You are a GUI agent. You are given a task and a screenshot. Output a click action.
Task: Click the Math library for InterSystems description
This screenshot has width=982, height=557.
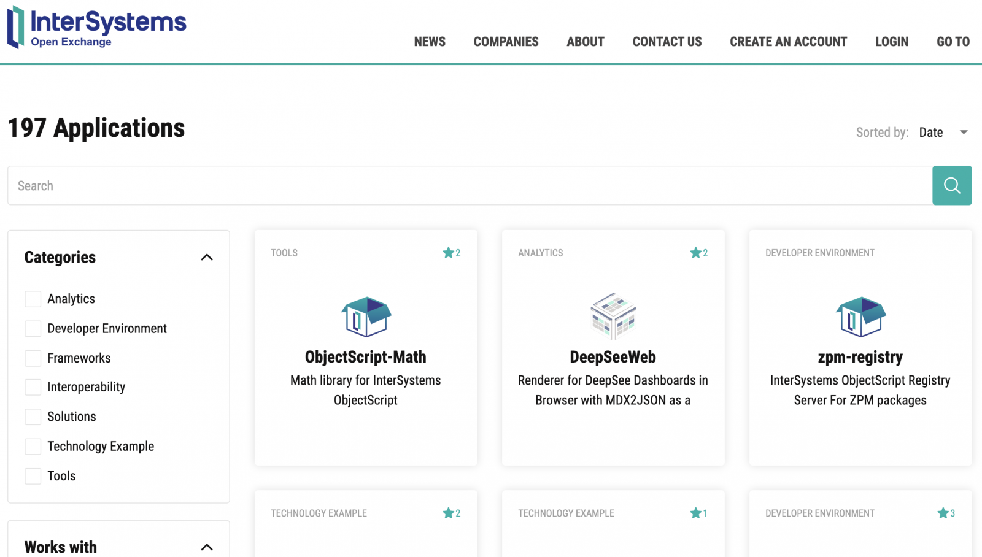[366, 390]
